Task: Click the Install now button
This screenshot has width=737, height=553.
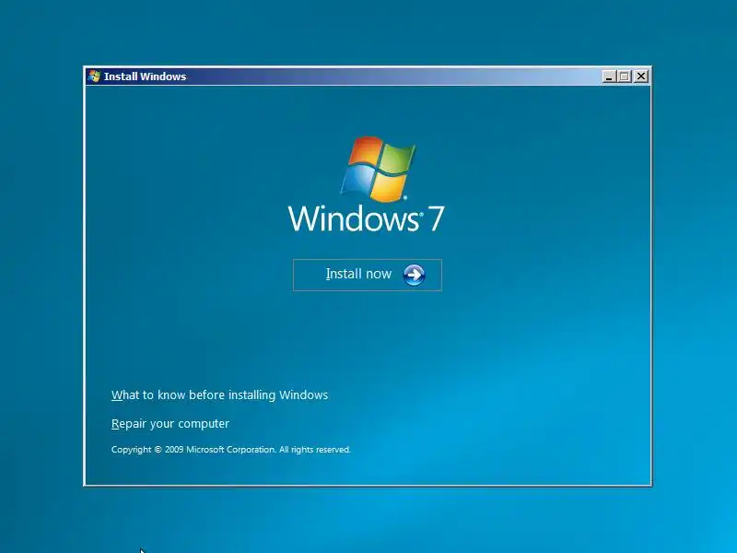Action: pos(367,275)
